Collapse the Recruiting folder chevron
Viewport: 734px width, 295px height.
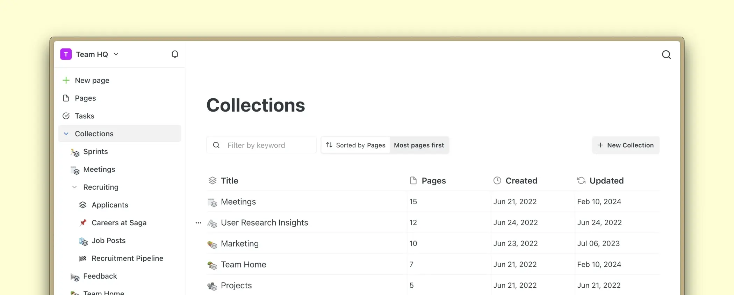(x=74, y=187)
